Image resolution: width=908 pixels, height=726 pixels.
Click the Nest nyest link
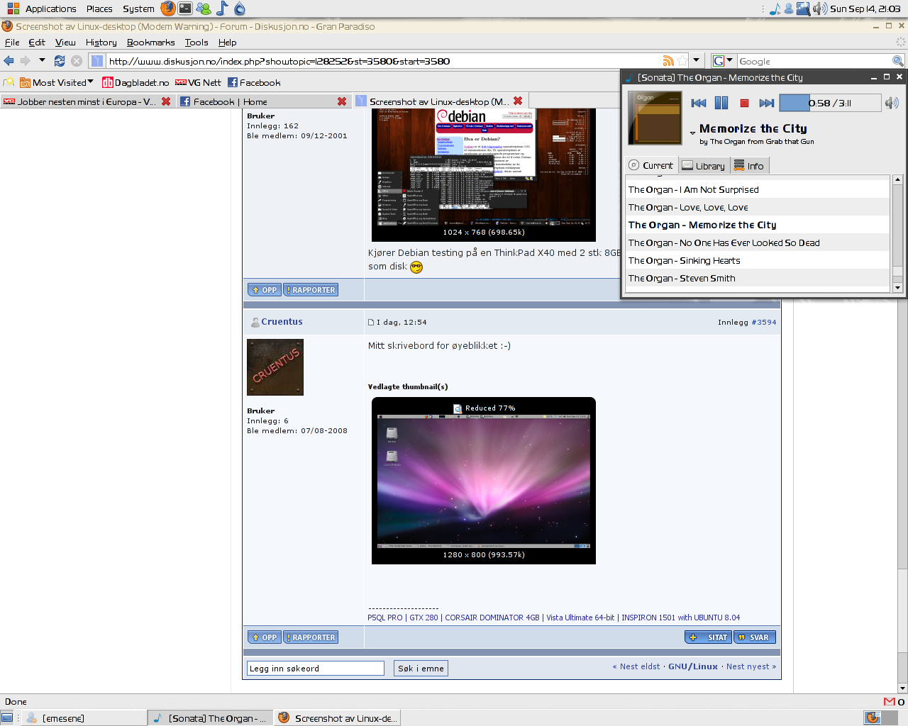coord(751,666)
